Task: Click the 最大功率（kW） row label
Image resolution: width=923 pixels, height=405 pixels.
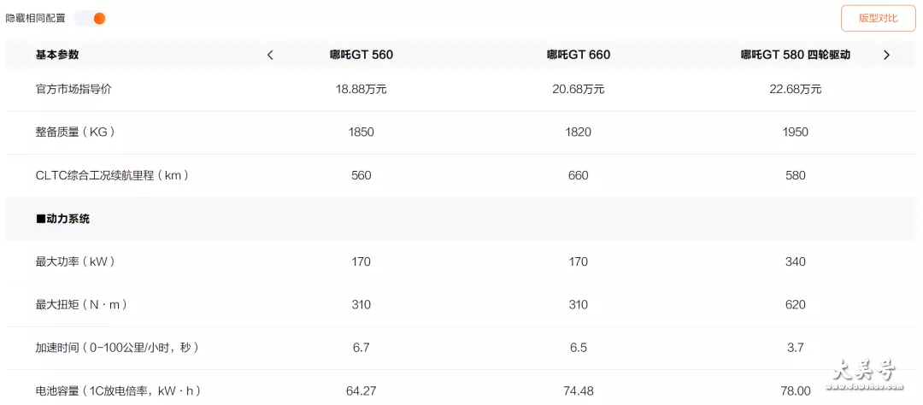Action: [x=75, y=262]
